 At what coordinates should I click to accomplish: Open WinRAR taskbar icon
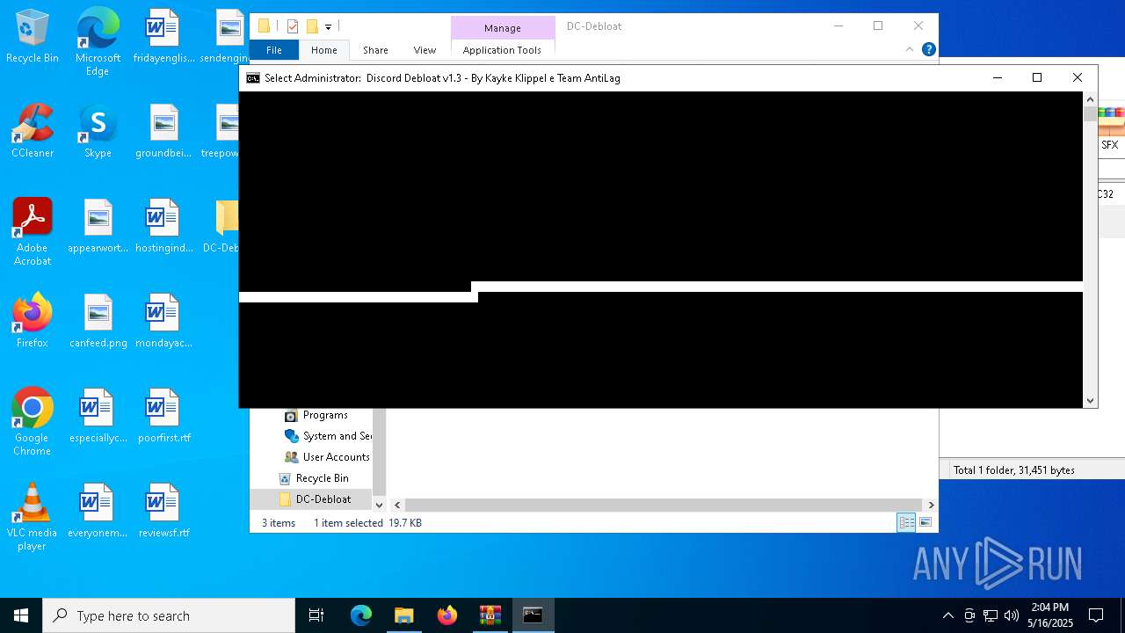click(490, 615)
